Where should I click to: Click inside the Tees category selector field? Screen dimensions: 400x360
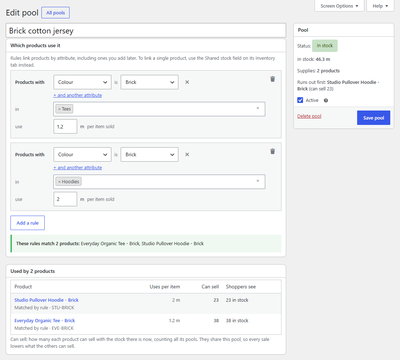click(x=159, y=109)
